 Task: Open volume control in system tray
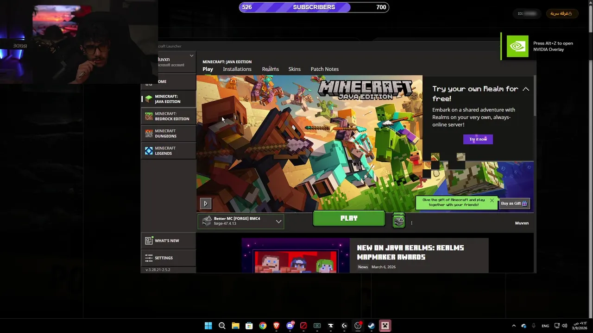coord(564,326)
